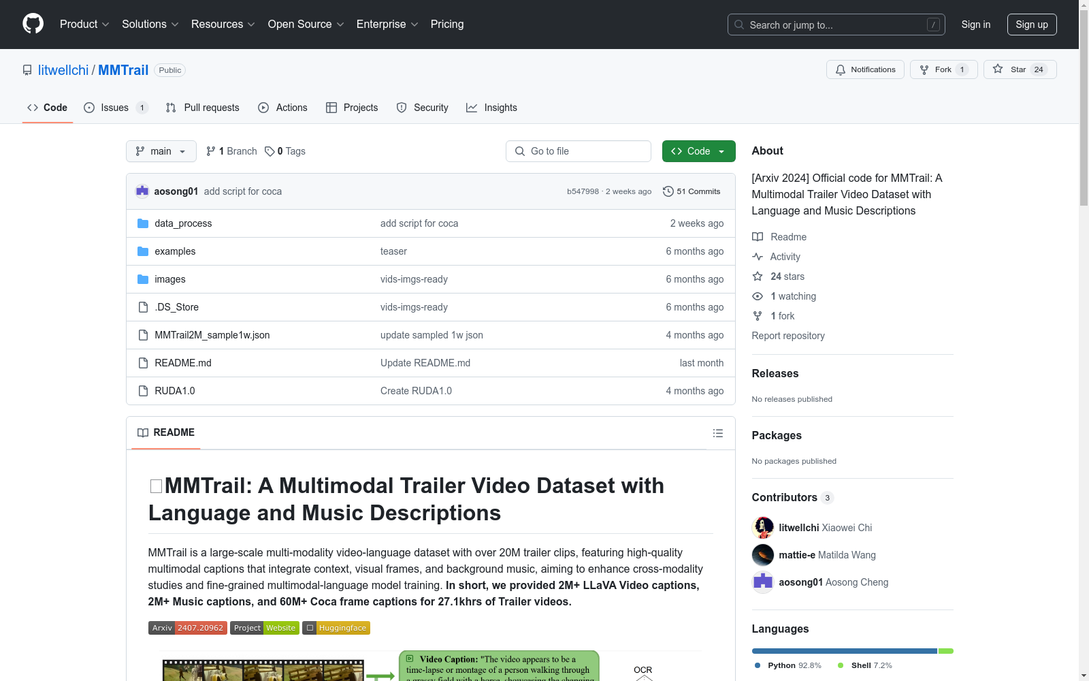Click the Activity pulse icon
Image resolution: width=1089 pixels, height=681 pixels.
pos(758,257)
